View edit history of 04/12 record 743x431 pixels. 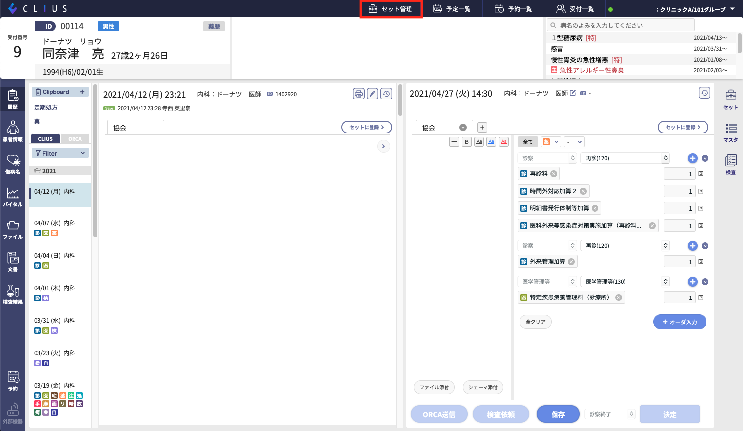click(386, 94)
